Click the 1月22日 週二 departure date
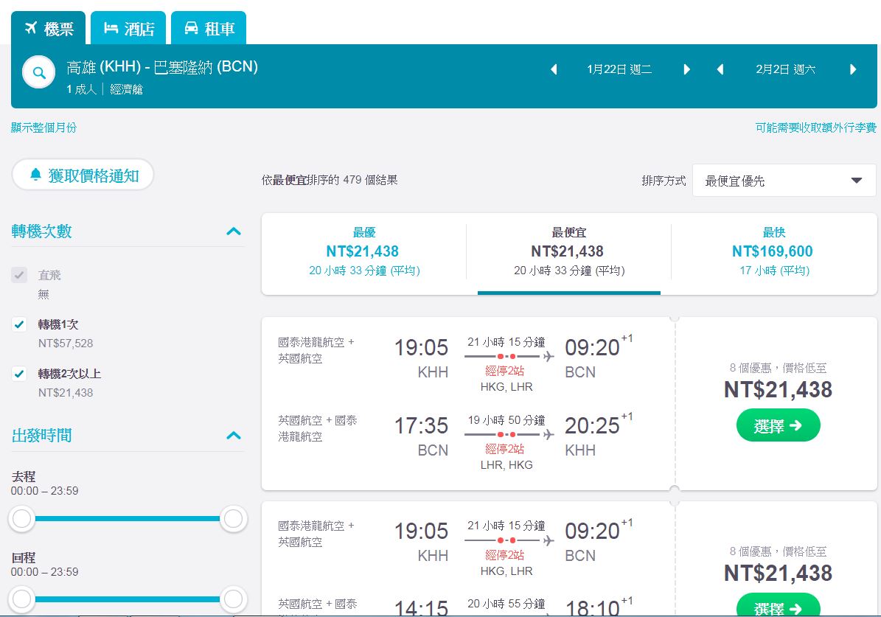 click(619, 69)
